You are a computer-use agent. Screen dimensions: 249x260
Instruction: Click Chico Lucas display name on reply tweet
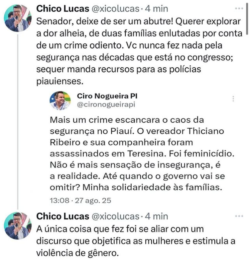(x=62, y=216)
